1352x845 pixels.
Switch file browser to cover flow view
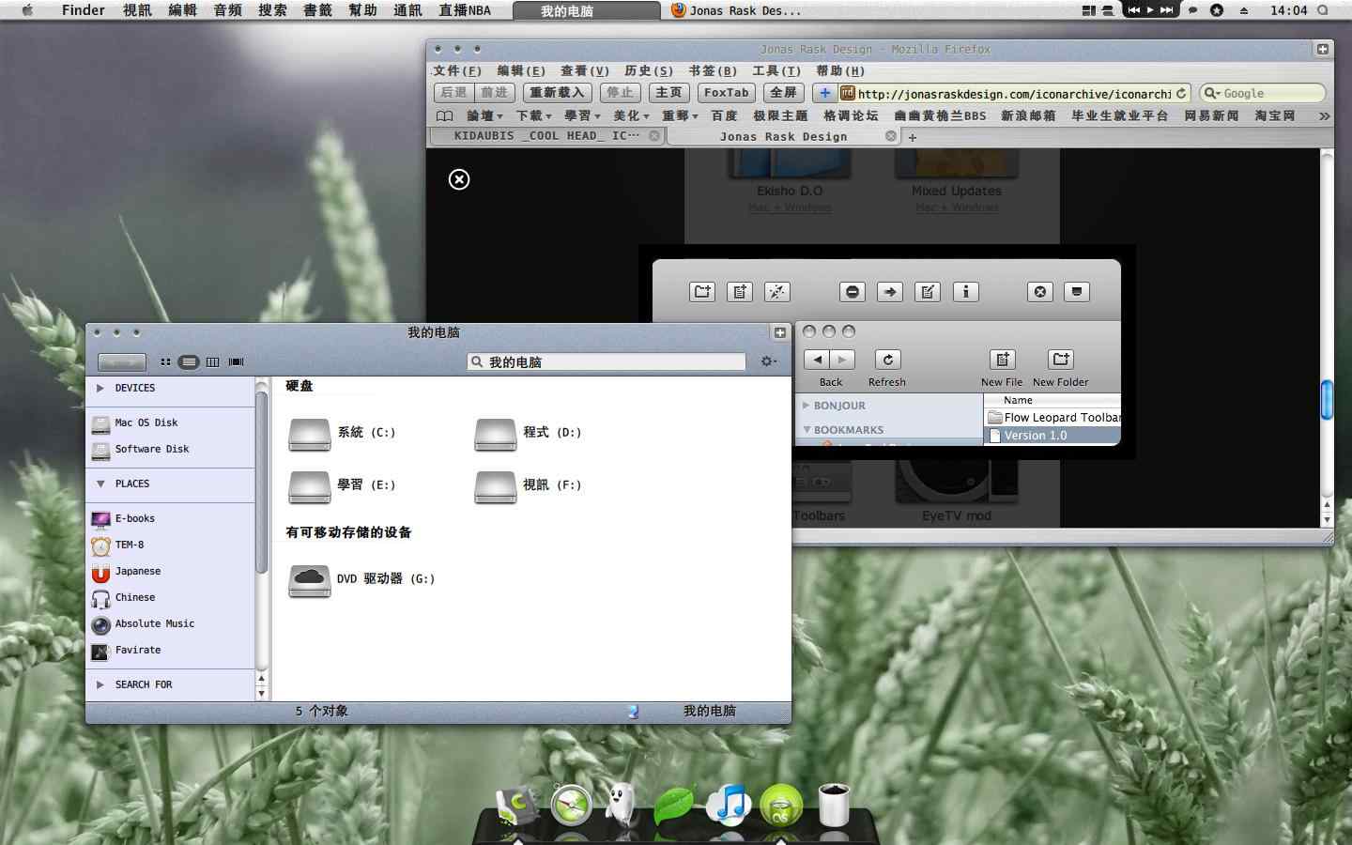(237, 361)
